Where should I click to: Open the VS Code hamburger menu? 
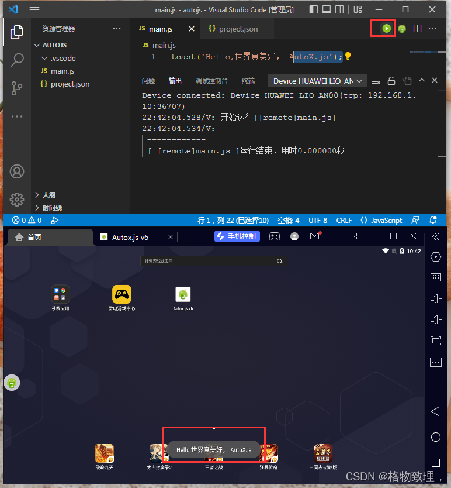34,9
